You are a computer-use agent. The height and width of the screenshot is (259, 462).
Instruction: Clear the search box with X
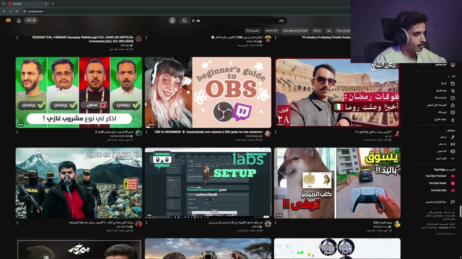coord(193,21)
